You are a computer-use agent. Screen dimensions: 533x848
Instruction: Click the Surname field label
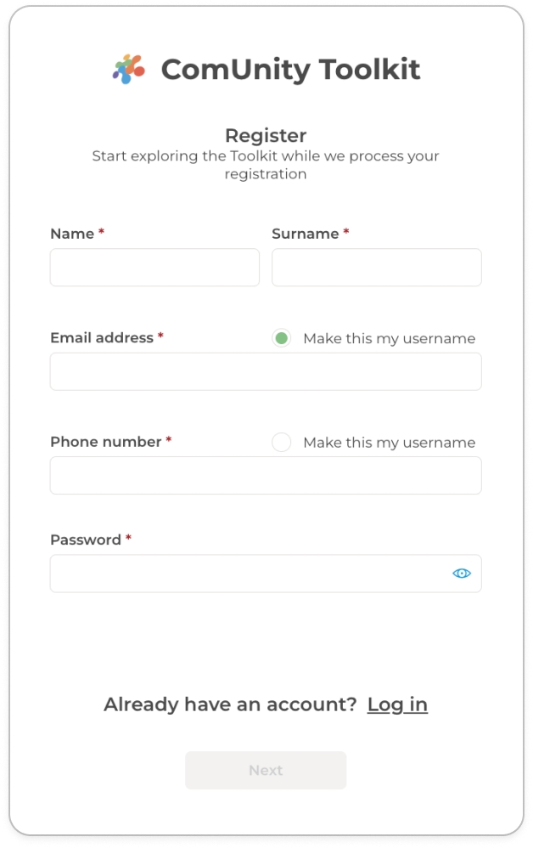(305, 234)
